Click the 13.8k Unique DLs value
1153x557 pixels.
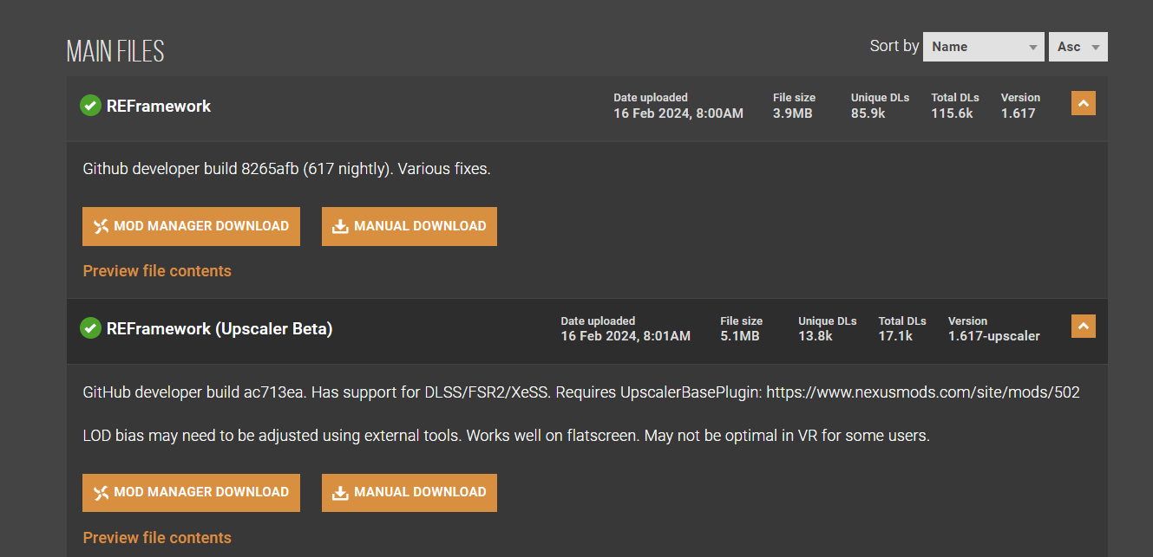point(816,336)
